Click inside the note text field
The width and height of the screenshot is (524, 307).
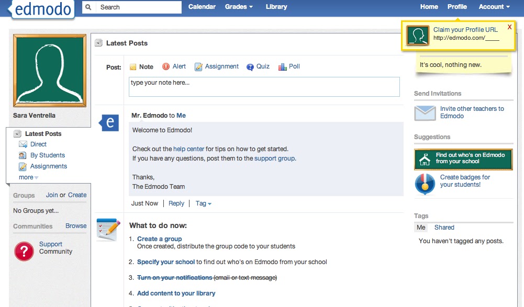(264, 87)
